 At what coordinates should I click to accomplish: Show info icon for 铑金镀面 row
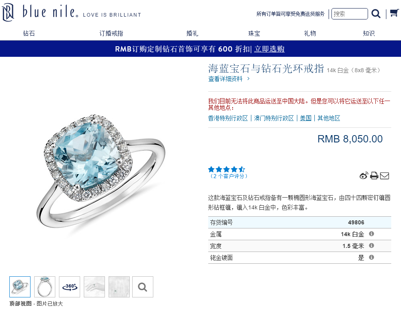(x=372, y=257)
